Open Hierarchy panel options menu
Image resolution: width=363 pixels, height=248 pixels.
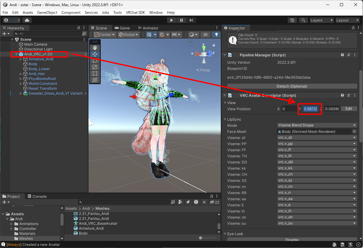click(84, 28)
